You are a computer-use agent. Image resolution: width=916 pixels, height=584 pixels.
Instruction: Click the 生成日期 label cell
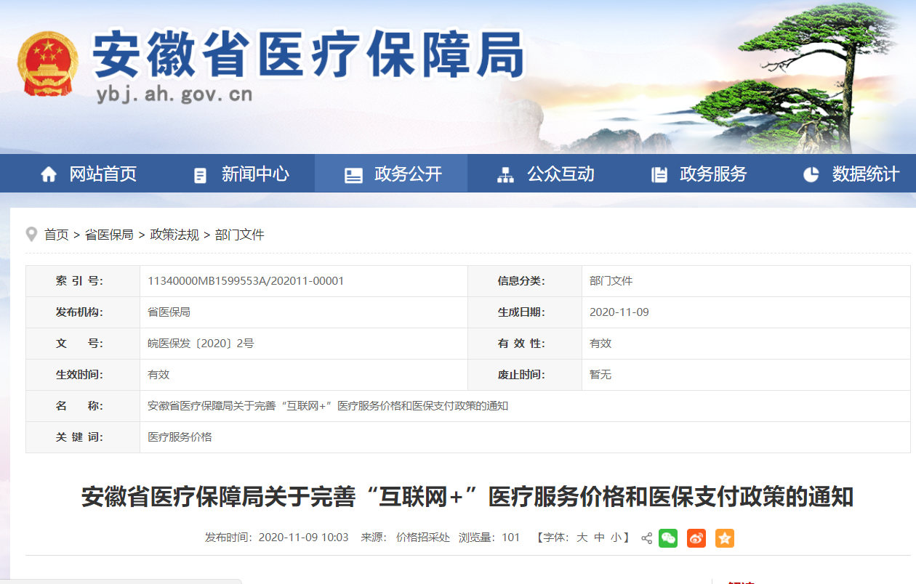coord(525,312)
